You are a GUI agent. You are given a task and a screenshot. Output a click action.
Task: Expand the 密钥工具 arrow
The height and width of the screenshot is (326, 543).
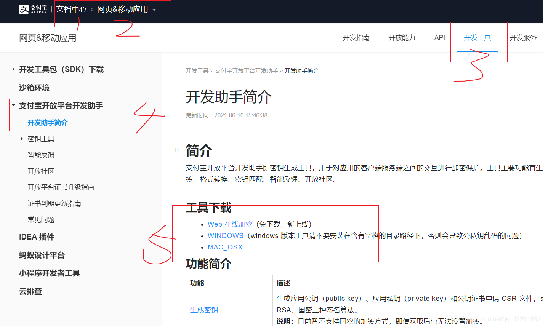(x=22, y=139)
